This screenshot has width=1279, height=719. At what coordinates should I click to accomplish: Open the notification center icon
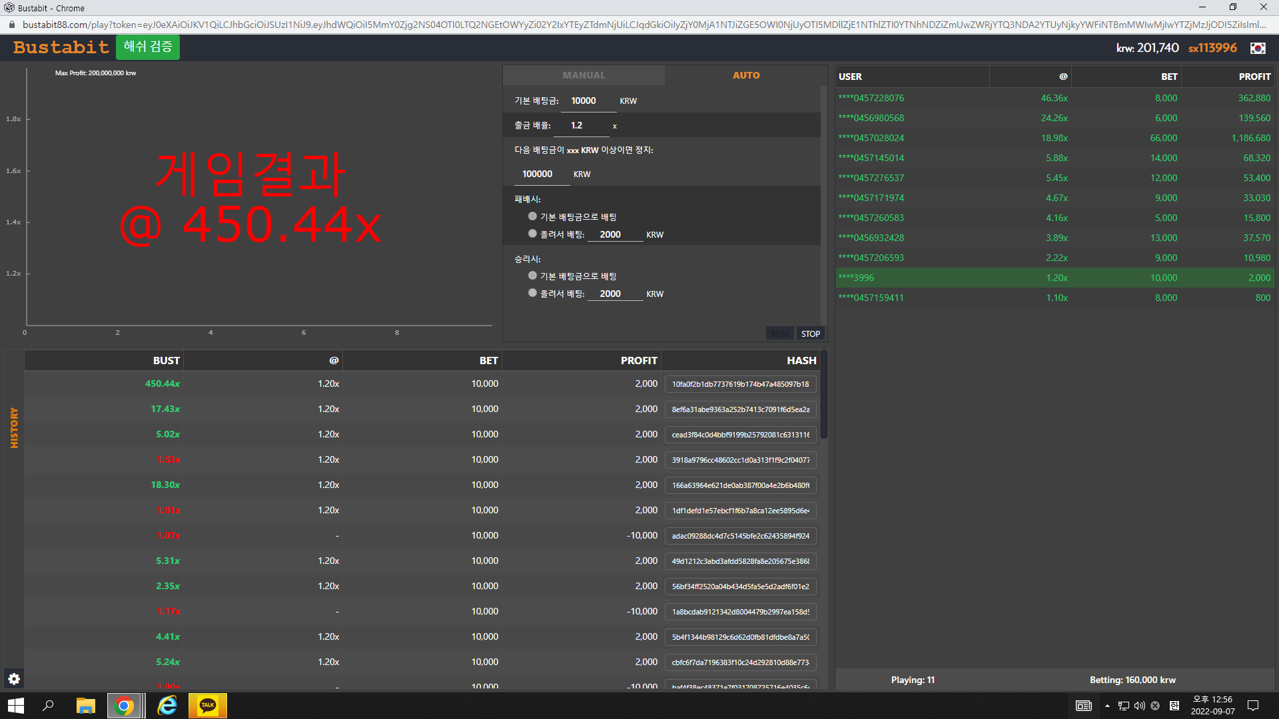click(x=1253, y=706)
